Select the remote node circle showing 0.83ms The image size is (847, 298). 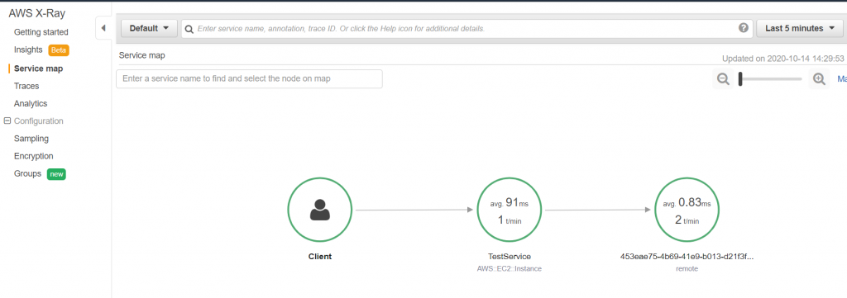click(x=687, y=210)
